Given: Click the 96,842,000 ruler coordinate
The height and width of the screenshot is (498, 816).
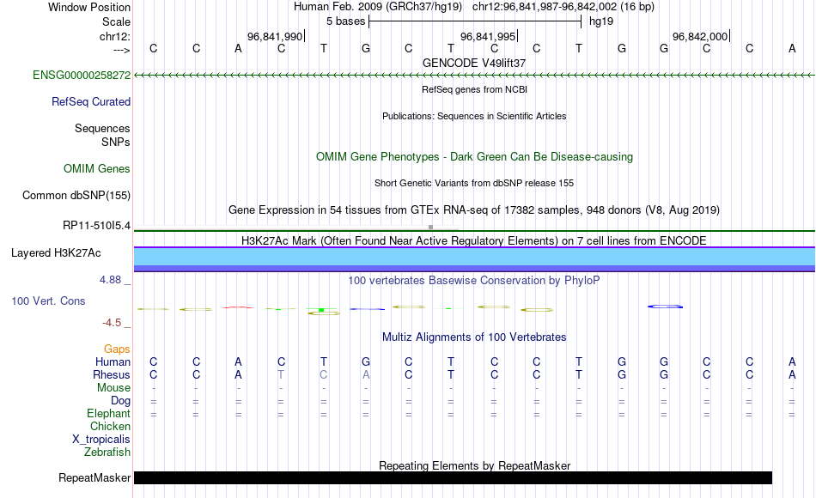Looking at the screenshot, I should (700, 36).
